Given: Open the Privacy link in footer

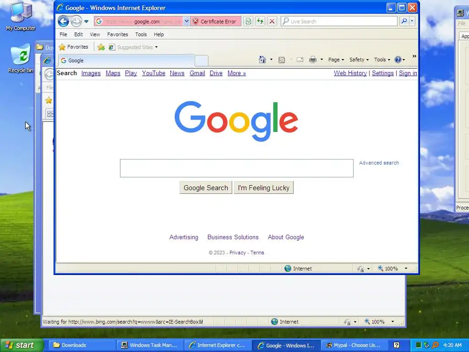Looking at the screenshot, I should (238, 253).
